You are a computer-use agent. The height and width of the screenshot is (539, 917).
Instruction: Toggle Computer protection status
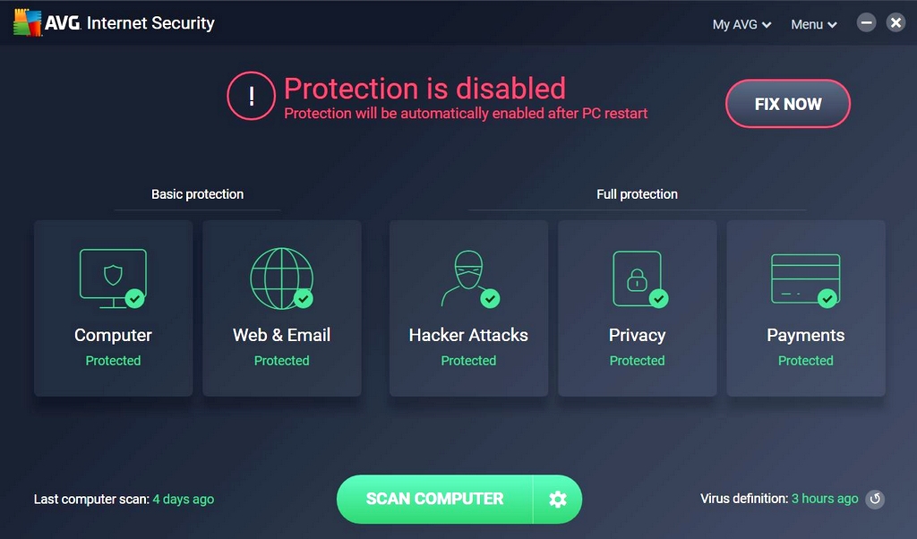(113, 360)
